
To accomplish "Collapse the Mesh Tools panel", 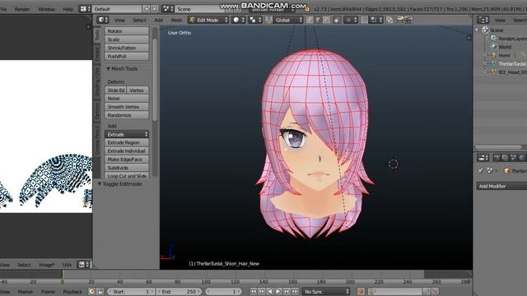I will pos(108,69).
